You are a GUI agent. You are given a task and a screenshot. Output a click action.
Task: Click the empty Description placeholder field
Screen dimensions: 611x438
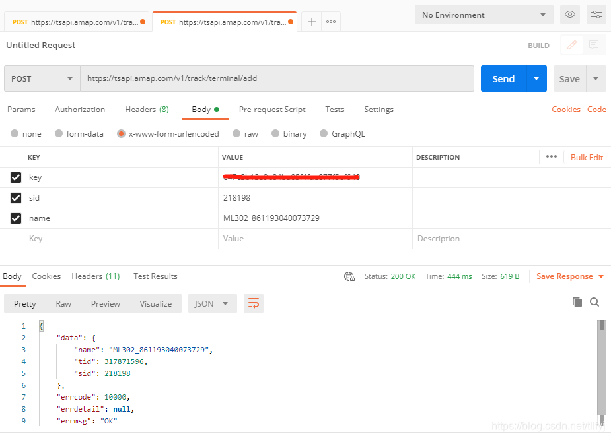click(512, 239)
